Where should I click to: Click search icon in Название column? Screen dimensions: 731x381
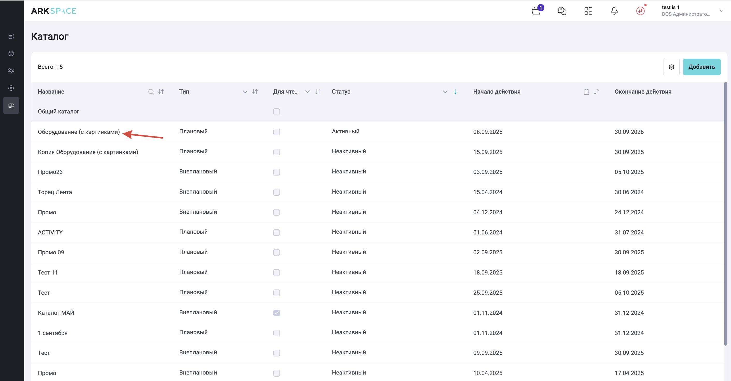(151, 92)
